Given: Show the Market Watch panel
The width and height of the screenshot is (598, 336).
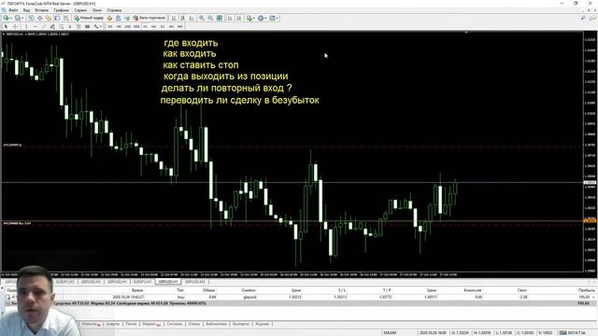Looking at the screenshot, I should [31, 18].
